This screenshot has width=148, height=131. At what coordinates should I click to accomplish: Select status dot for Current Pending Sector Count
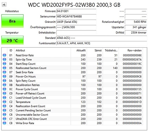(4, 110)
